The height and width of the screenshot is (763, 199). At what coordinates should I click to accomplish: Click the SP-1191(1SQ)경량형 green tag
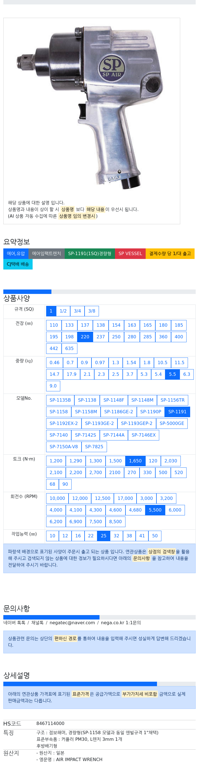point(90,253)
